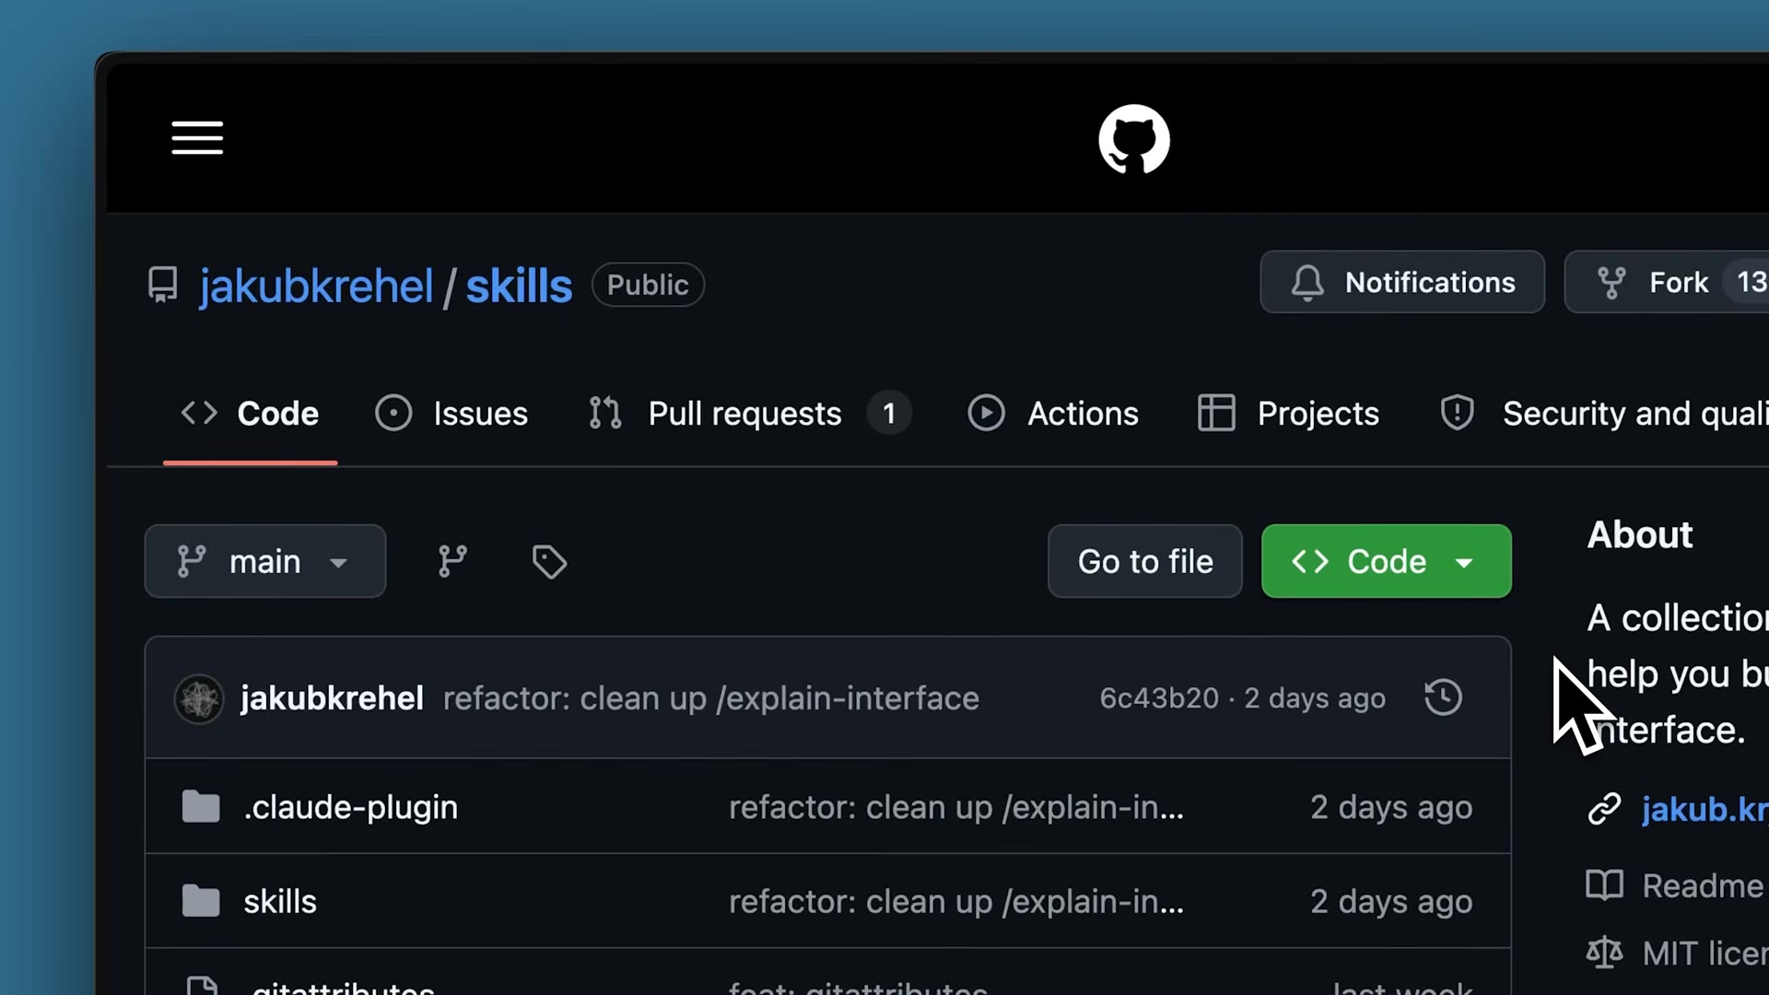The image size is (1769, 995).
Task: Open commit hash 6c43b20
Action: (x=1159, y=698)
